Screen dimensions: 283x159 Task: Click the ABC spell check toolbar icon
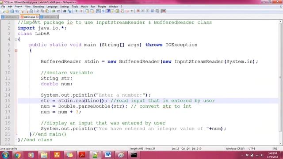click(164, 11)
